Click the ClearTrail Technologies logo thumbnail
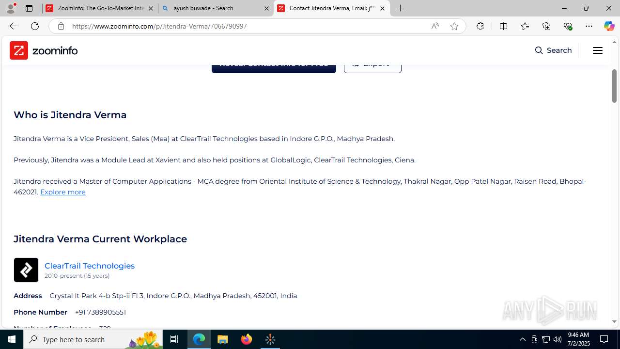Screen dimensions: 620x349 point(26,270)
